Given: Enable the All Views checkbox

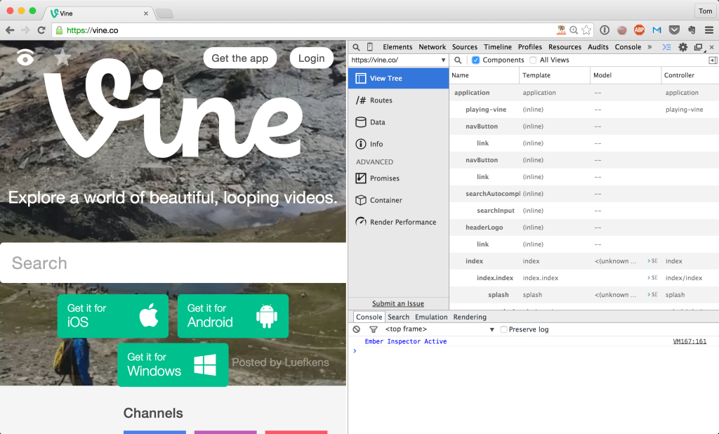Looking at the screenshot, I should click(533, 60).
